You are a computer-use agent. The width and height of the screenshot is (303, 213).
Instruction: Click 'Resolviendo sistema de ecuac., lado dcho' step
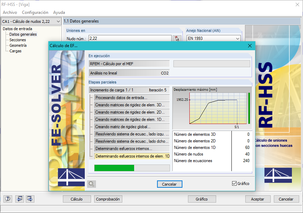point(132,141)
